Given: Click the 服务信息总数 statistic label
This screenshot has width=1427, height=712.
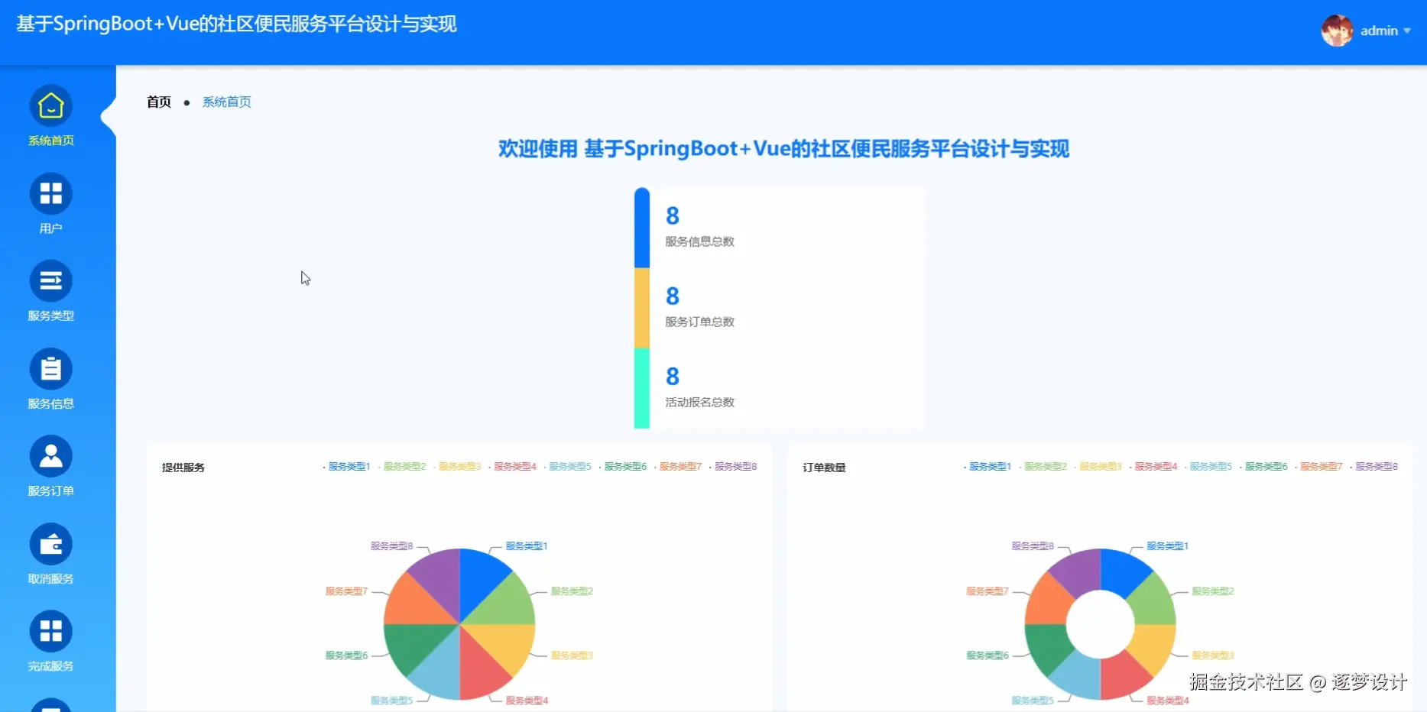Looking at the screenshot, I should (699, 241).
